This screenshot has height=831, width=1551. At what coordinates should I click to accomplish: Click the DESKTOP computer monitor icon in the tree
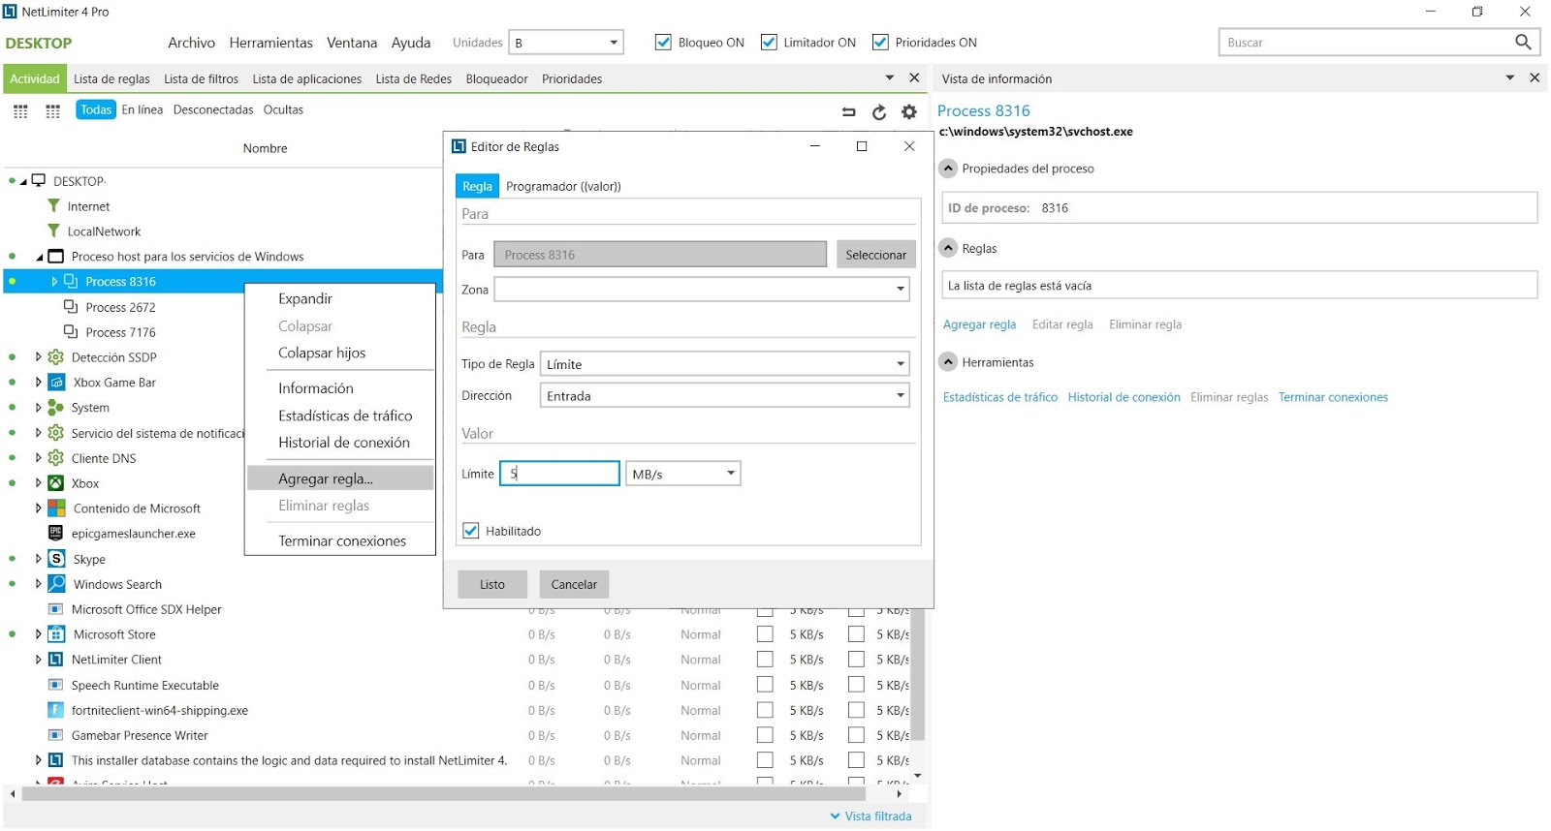click(x=39, y=180)
